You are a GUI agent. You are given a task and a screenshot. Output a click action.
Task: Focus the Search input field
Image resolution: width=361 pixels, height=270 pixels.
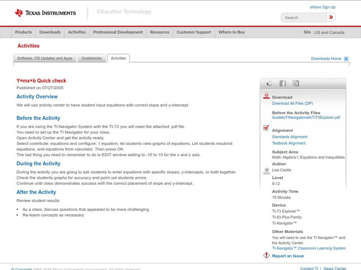point(304,18)
